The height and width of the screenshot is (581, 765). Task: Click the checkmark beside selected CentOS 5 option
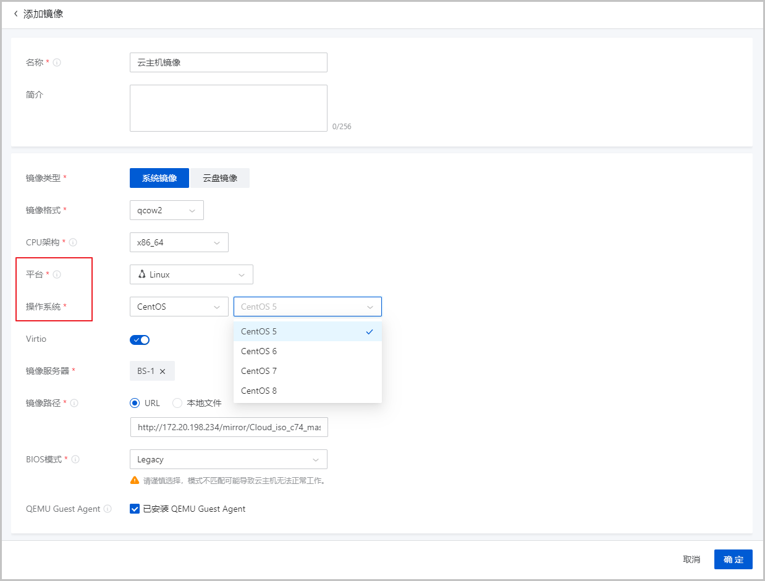pyautogui.click(x=370, y=331)
